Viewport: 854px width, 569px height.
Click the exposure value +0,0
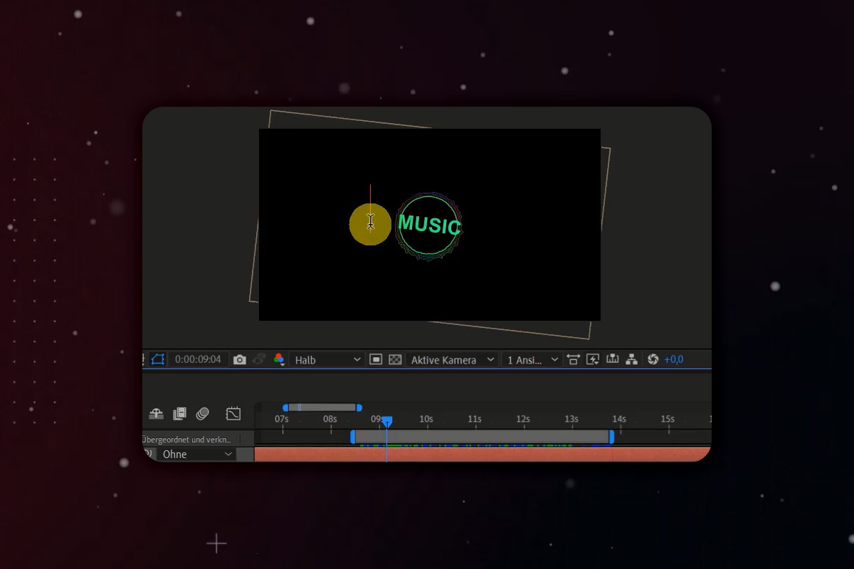click(673, 360)
